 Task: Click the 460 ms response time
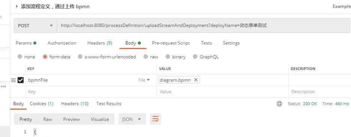click(x=342, y=104)
